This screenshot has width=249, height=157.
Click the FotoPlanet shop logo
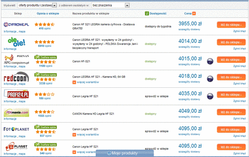[16, 129]
